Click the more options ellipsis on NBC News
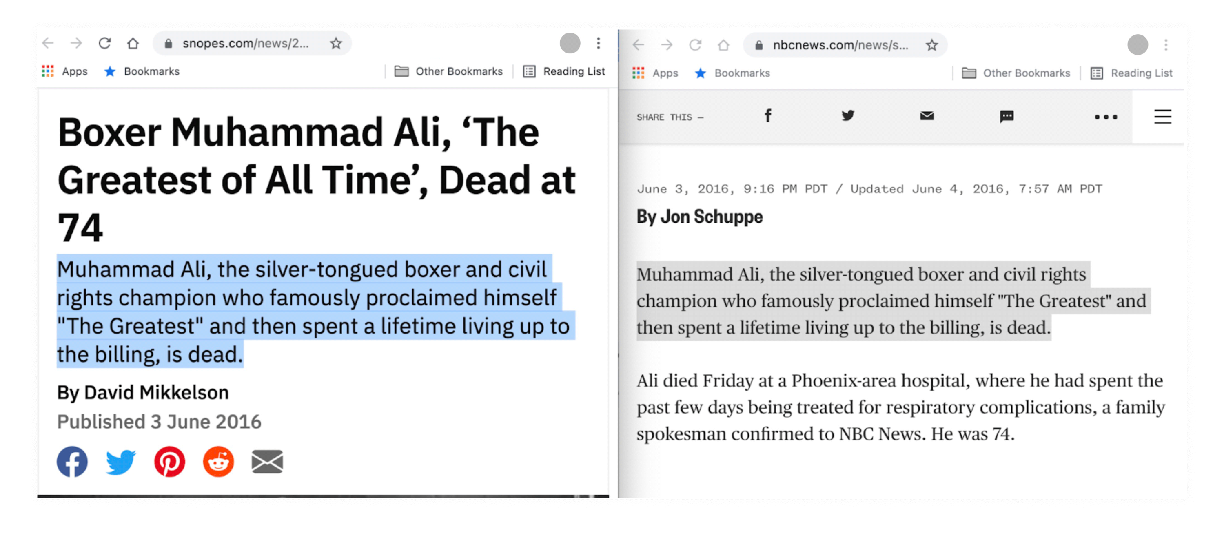The width and height of the screenshot is (1224, 533). [1089, 116]
